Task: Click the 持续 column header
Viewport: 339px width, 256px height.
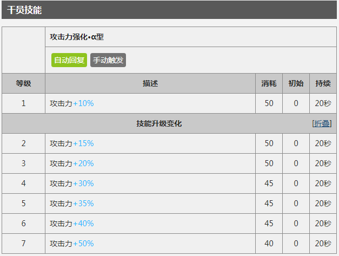Action: click(323, 83)
